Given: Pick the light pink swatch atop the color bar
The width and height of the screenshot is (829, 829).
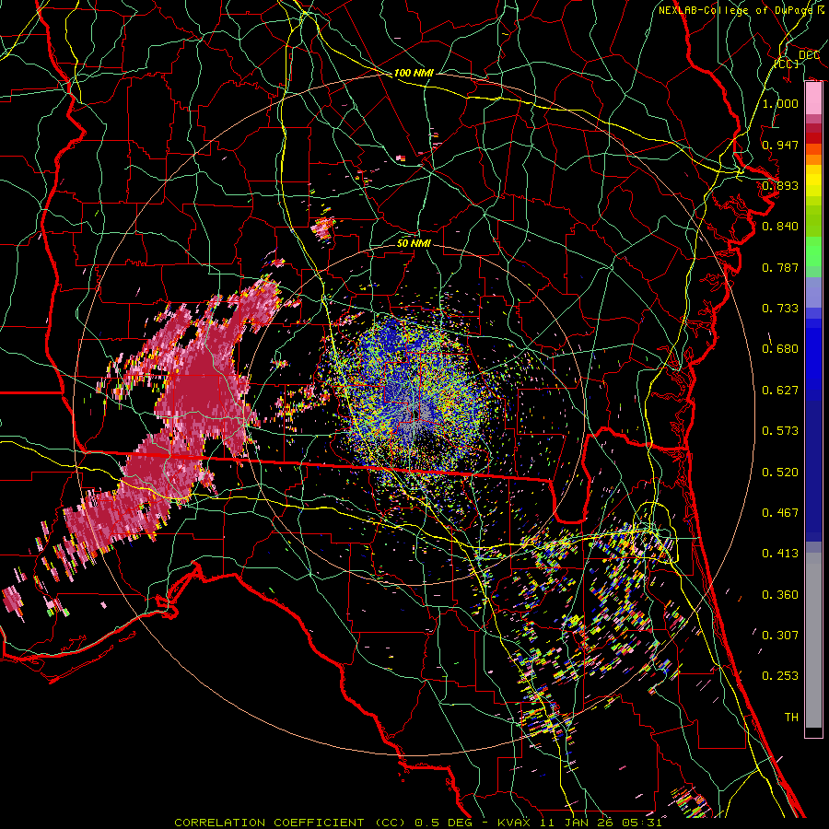Looking at the screenshot, I should [x=813, y=99].
